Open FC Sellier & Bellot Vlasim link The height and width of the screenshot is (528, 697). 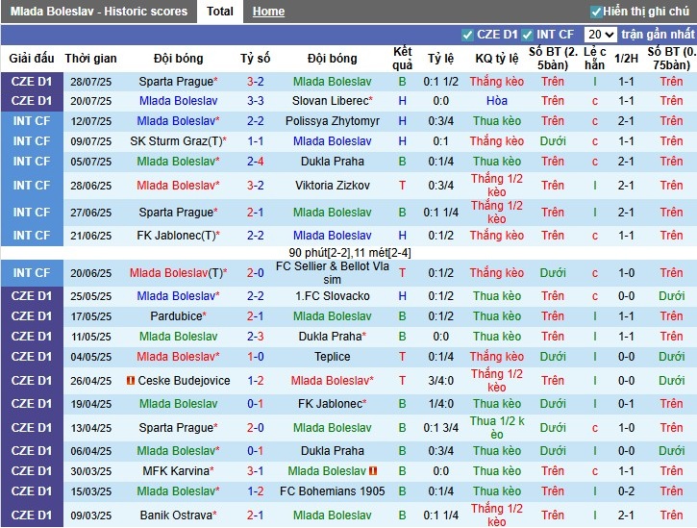333,273
